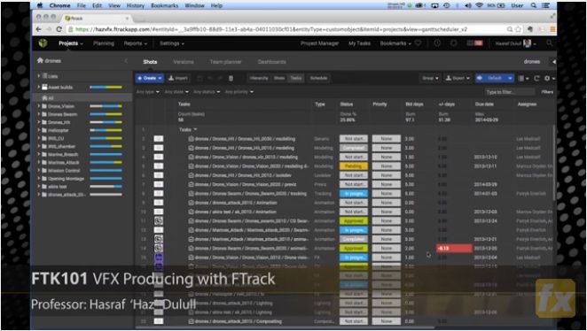Expand the Marines_Attack folder
The height and width of the screenshot is (331, 587).
[39, 163]
